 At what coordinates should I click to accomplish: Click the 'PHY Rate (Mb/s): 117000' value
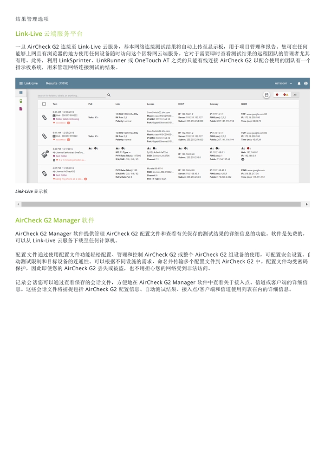[128, 156]
